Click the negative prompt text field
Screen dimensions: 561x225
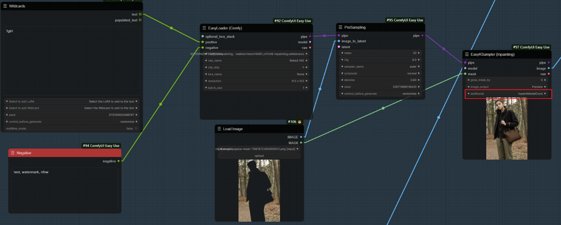[x=65, y=188]
